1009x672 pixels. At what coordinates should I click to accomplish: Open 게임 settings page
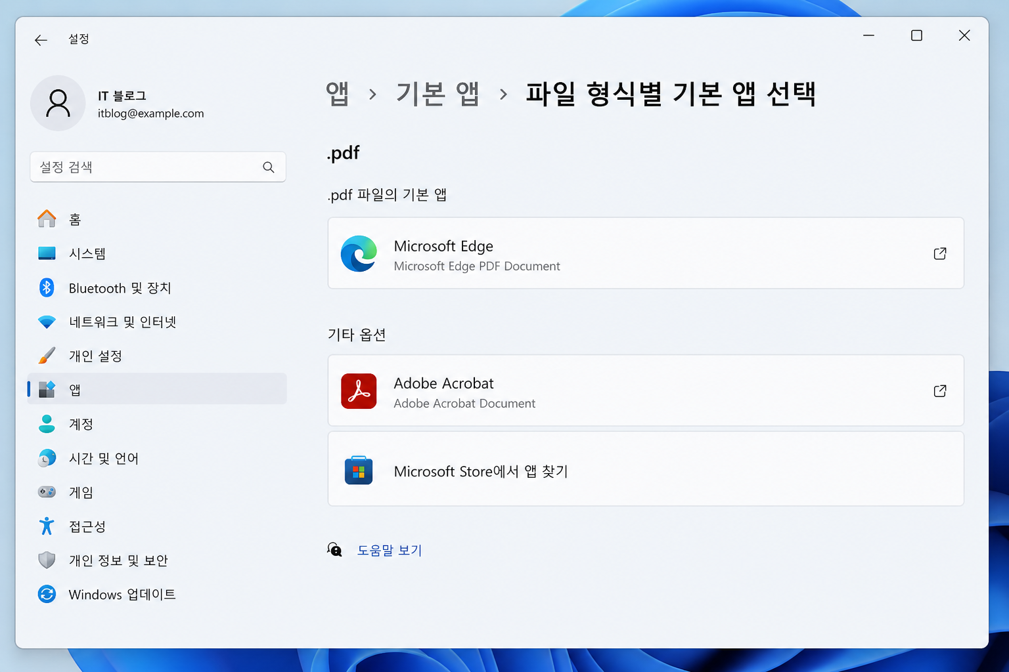tap(157, 492)
